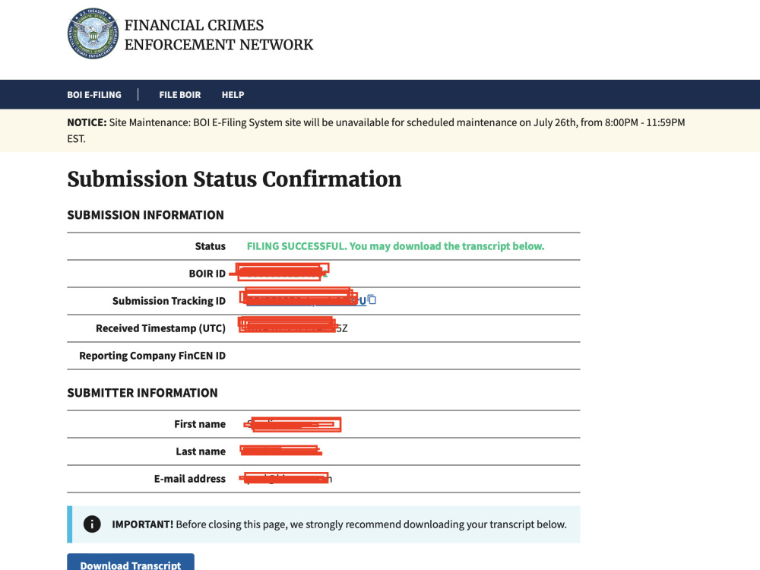Image resolution: width=760 pixels, height=570 pixels.
Task: Click the info icon in the IMPORTANT banner
Action: tap(92, 524)
